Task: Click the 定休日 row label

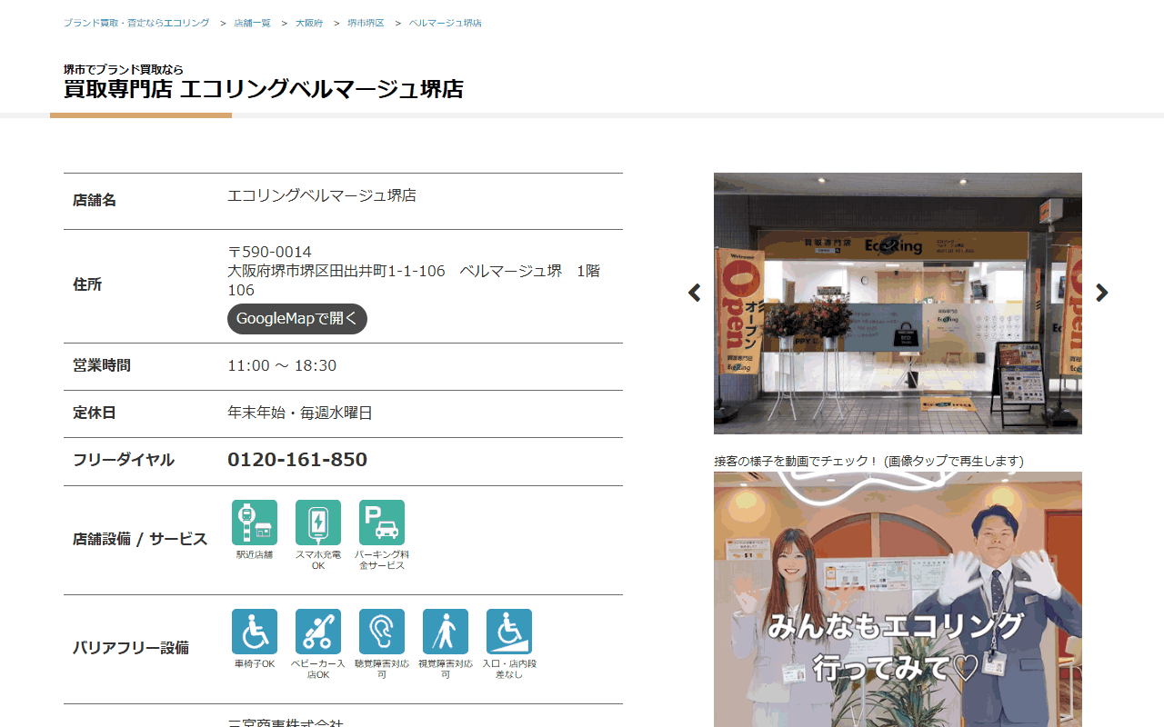Action: tap(95, 413)
